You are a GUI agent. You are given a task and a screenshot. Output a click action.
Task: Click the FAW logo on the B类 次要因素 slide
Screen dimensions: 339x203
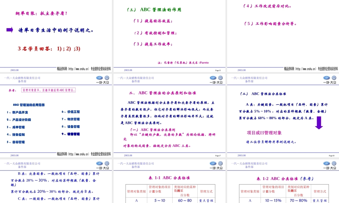(99, 163)
